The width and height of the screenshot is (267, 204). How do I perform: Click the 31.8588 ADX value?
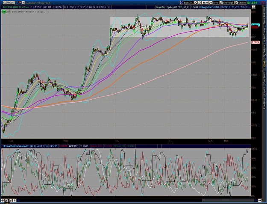point(84,146)
